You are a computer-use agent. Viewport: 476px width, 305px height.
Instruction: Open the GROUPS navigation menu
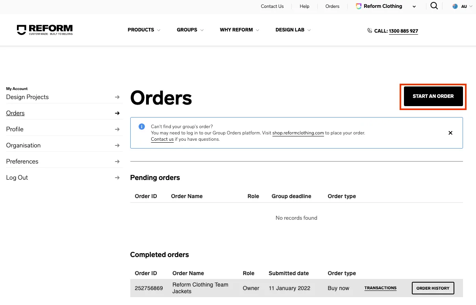coord(187,30)
